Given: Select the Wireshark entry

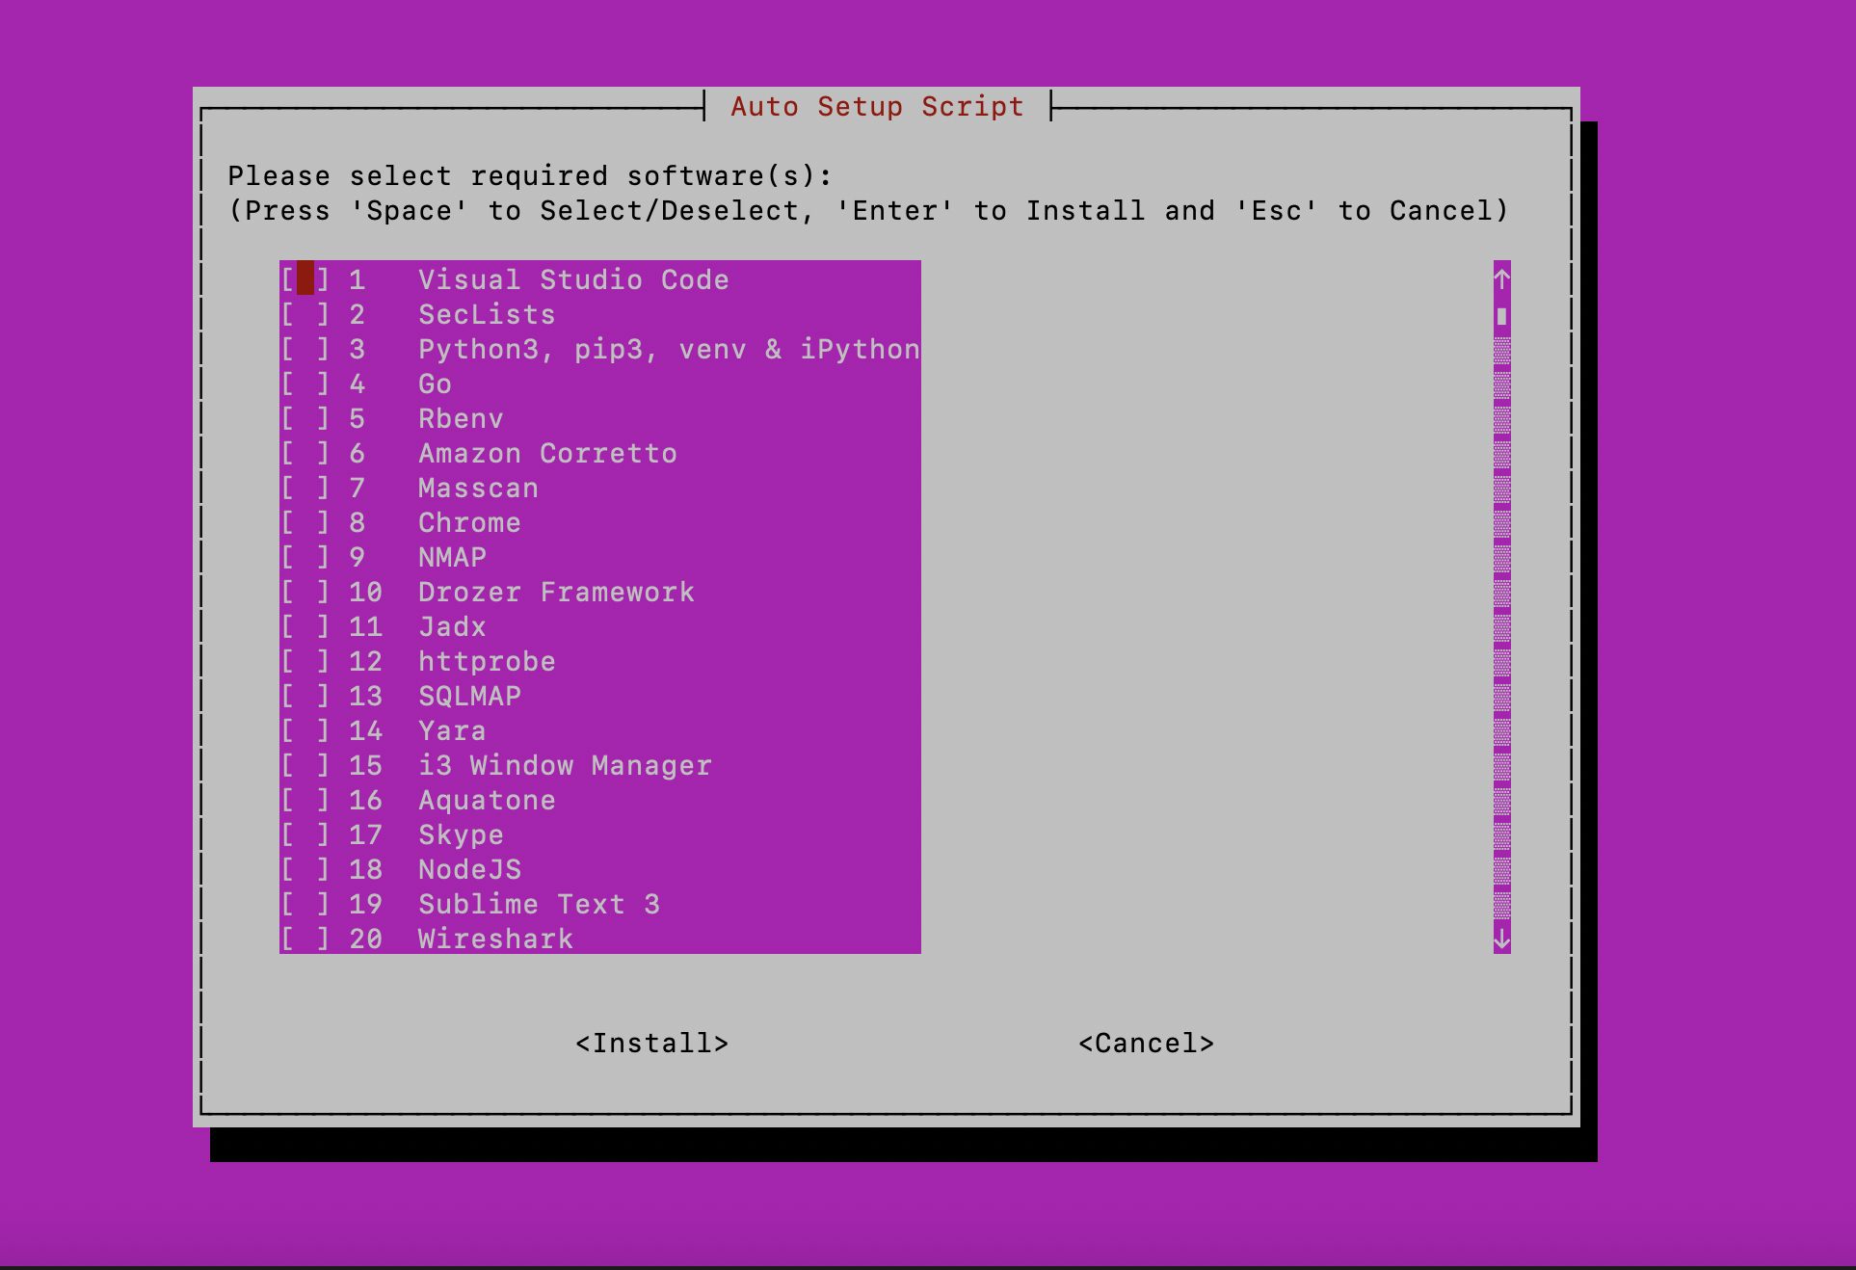Looking at the screenshot, I should coord(599,938).
